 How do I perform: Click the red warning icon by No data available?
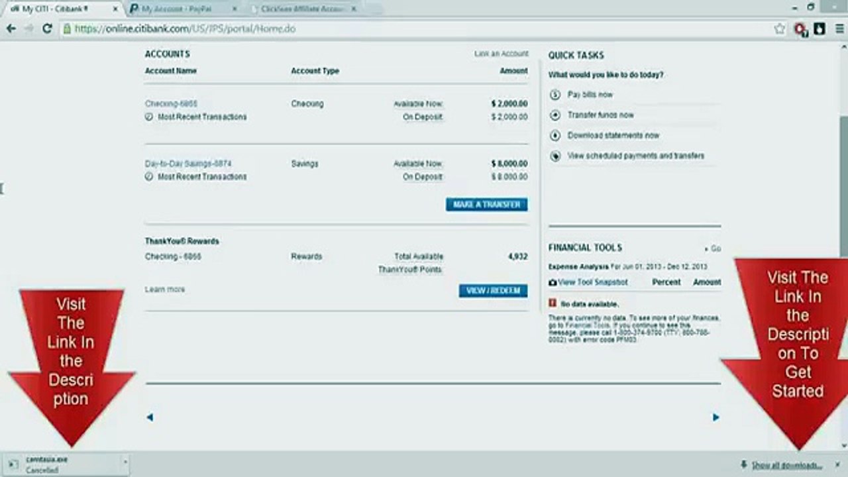[x=552, y=303]
